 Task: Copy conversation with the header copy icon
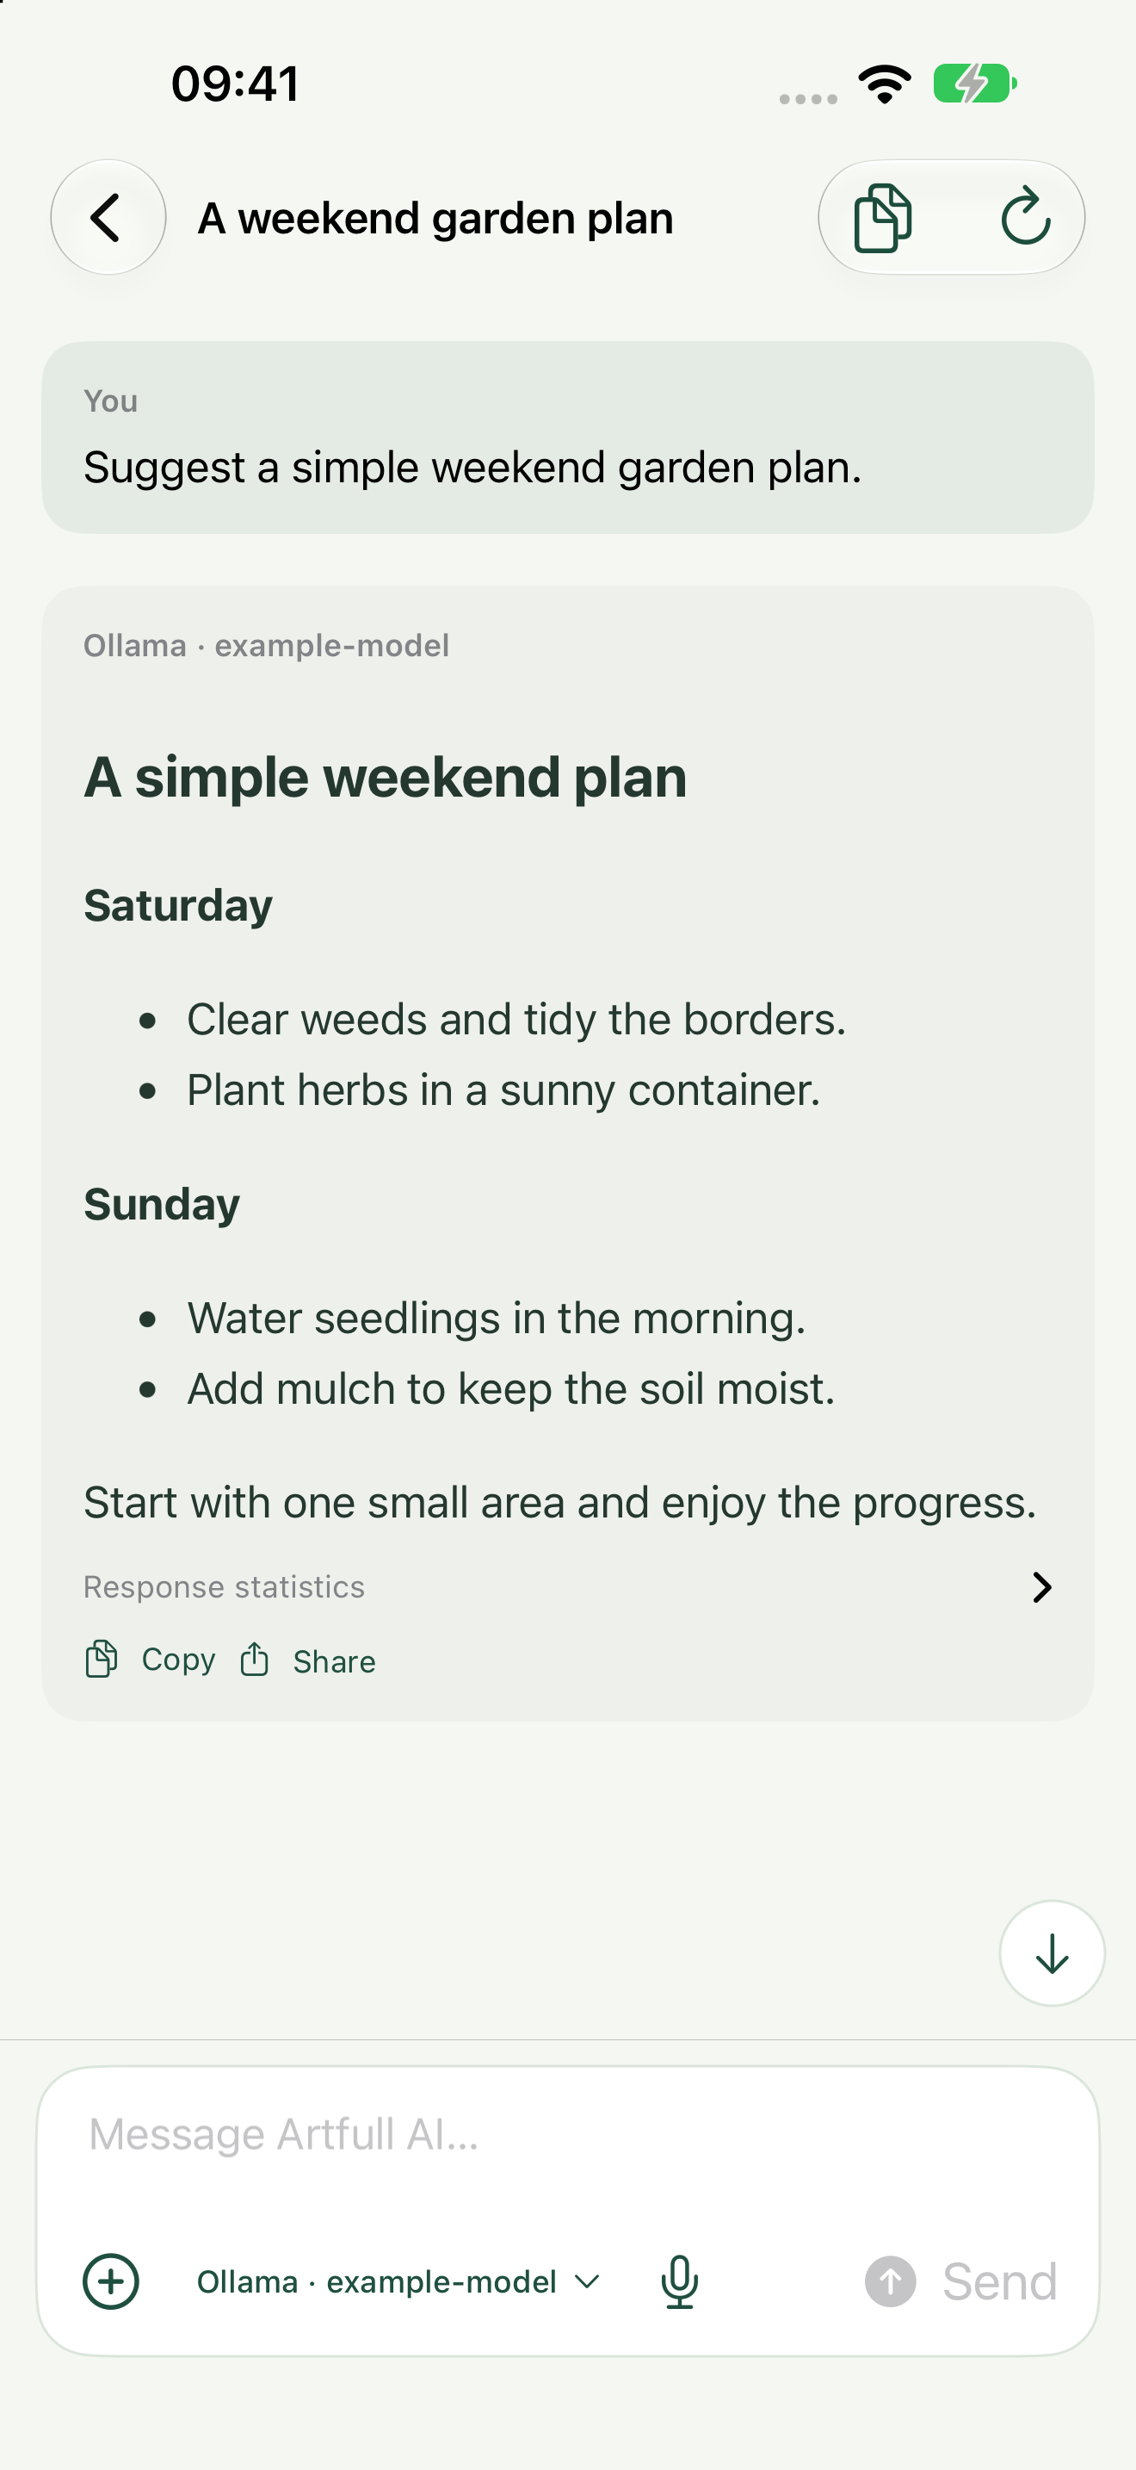click(x=882, y=218)
